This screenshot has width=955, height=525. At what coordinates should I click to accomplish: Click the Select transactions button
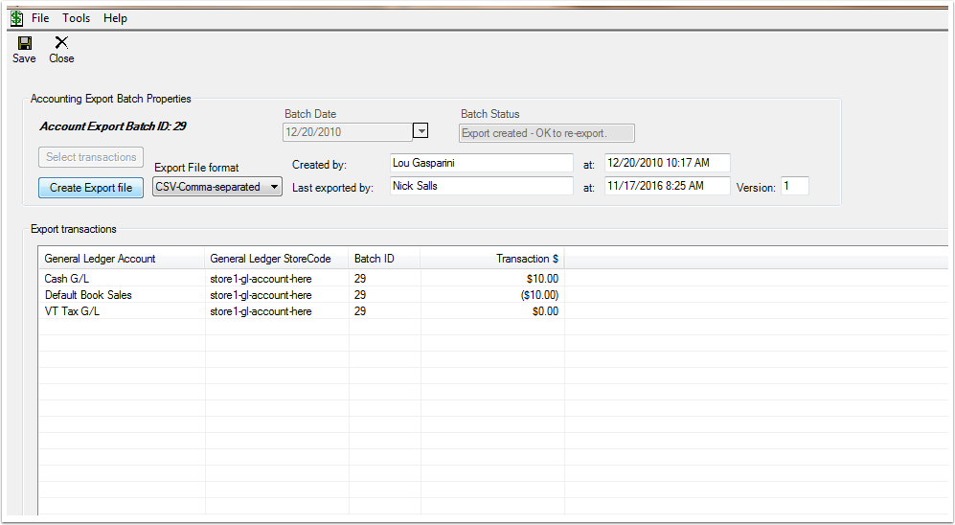pyautogui.click(x=91, y=156)
